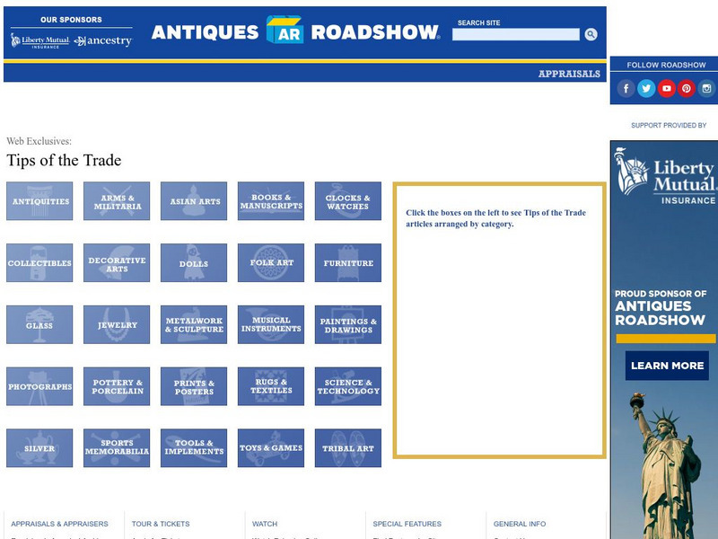
Task: Open the Decorative Arts category box
Action: (x=117, y=262)
